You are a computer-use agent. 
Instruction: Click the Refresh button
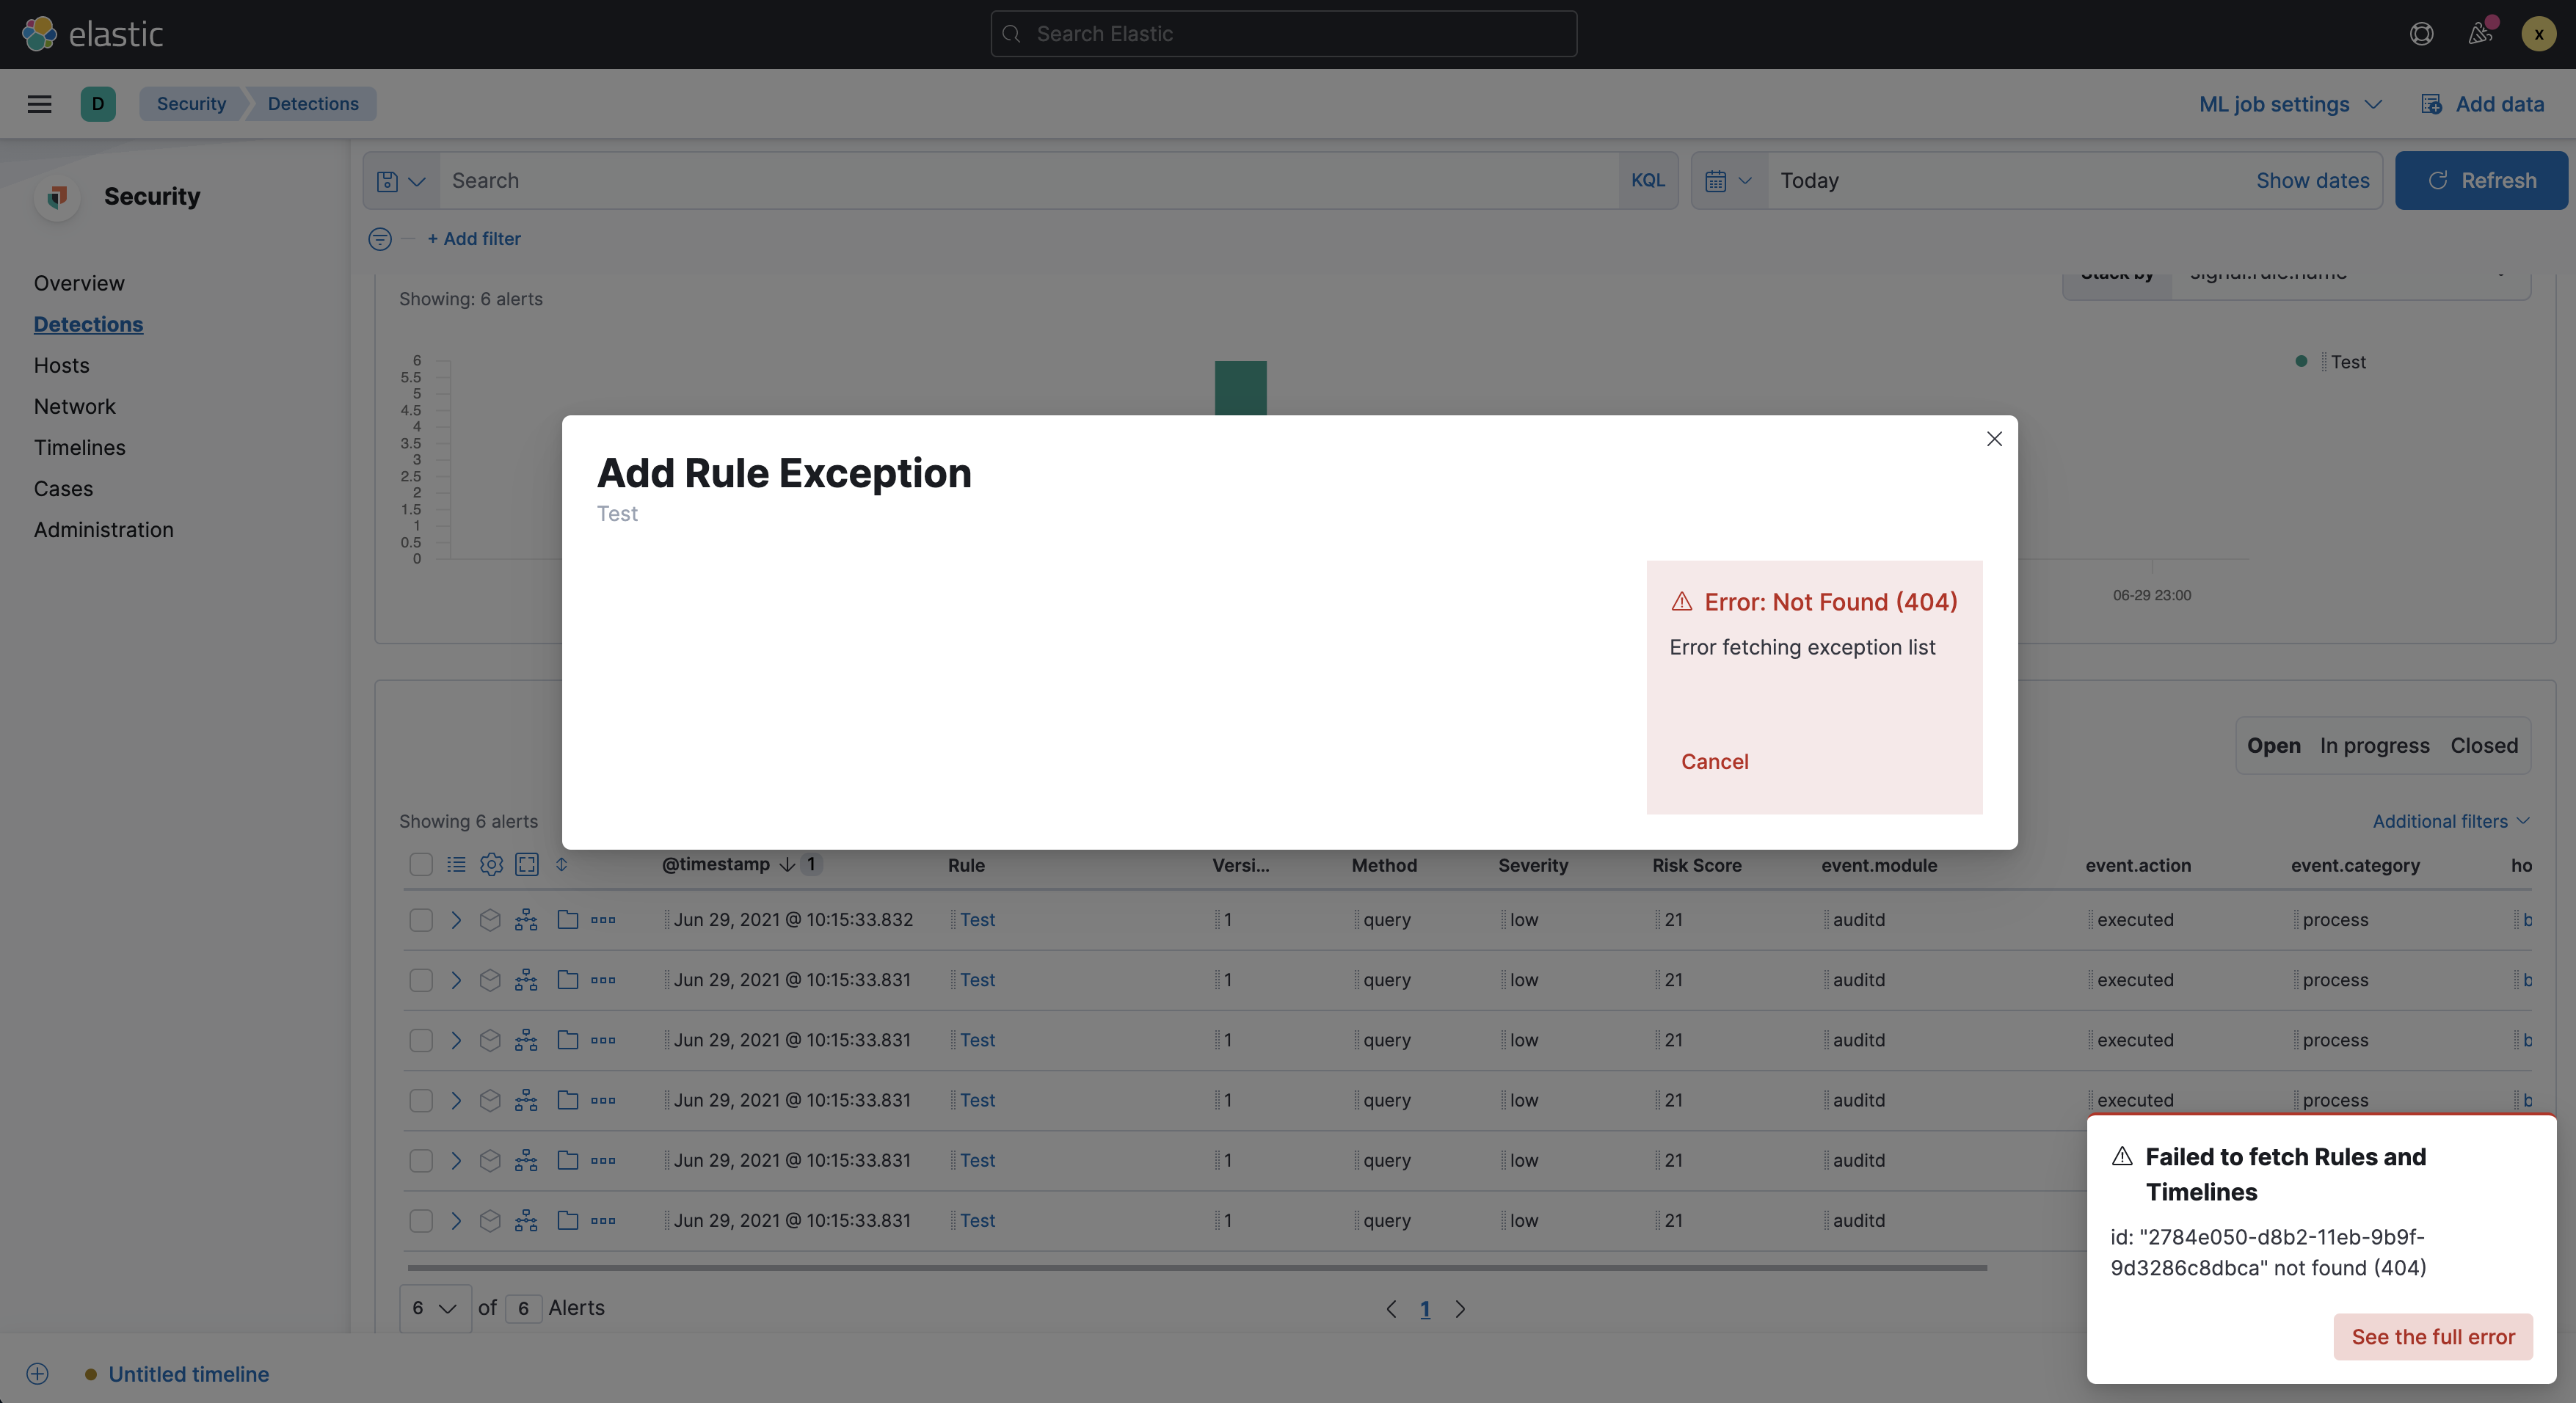point(2481,180)
